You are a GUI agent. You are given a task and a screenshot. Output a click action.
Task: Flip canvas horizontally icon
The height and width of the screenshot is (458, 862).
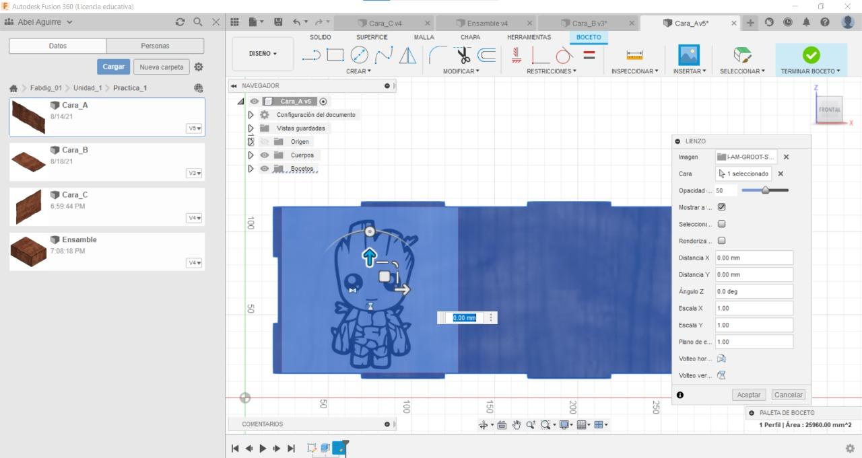pyautogui.click(x=721, y=358)
